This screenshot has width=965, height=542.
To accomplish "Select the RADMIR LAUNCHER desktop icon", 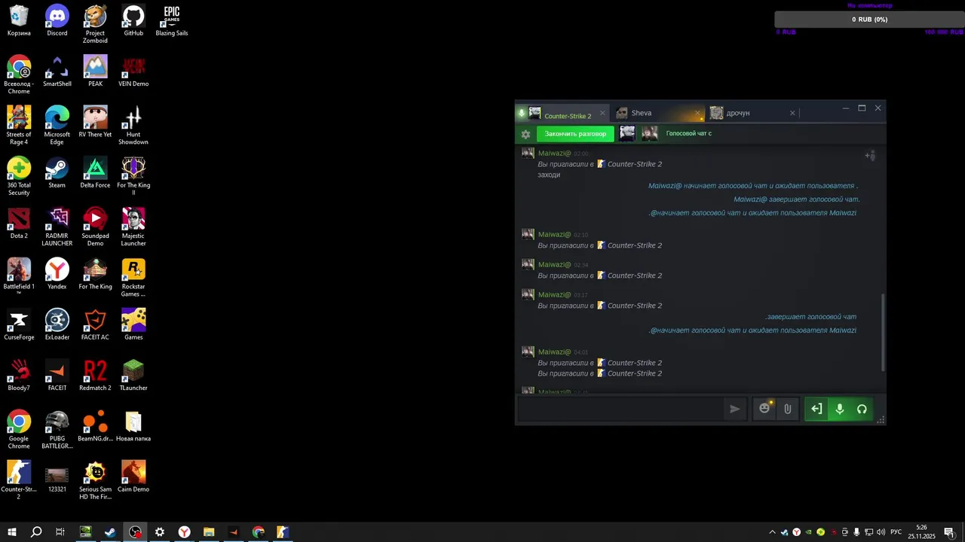I will click(57, 227).
